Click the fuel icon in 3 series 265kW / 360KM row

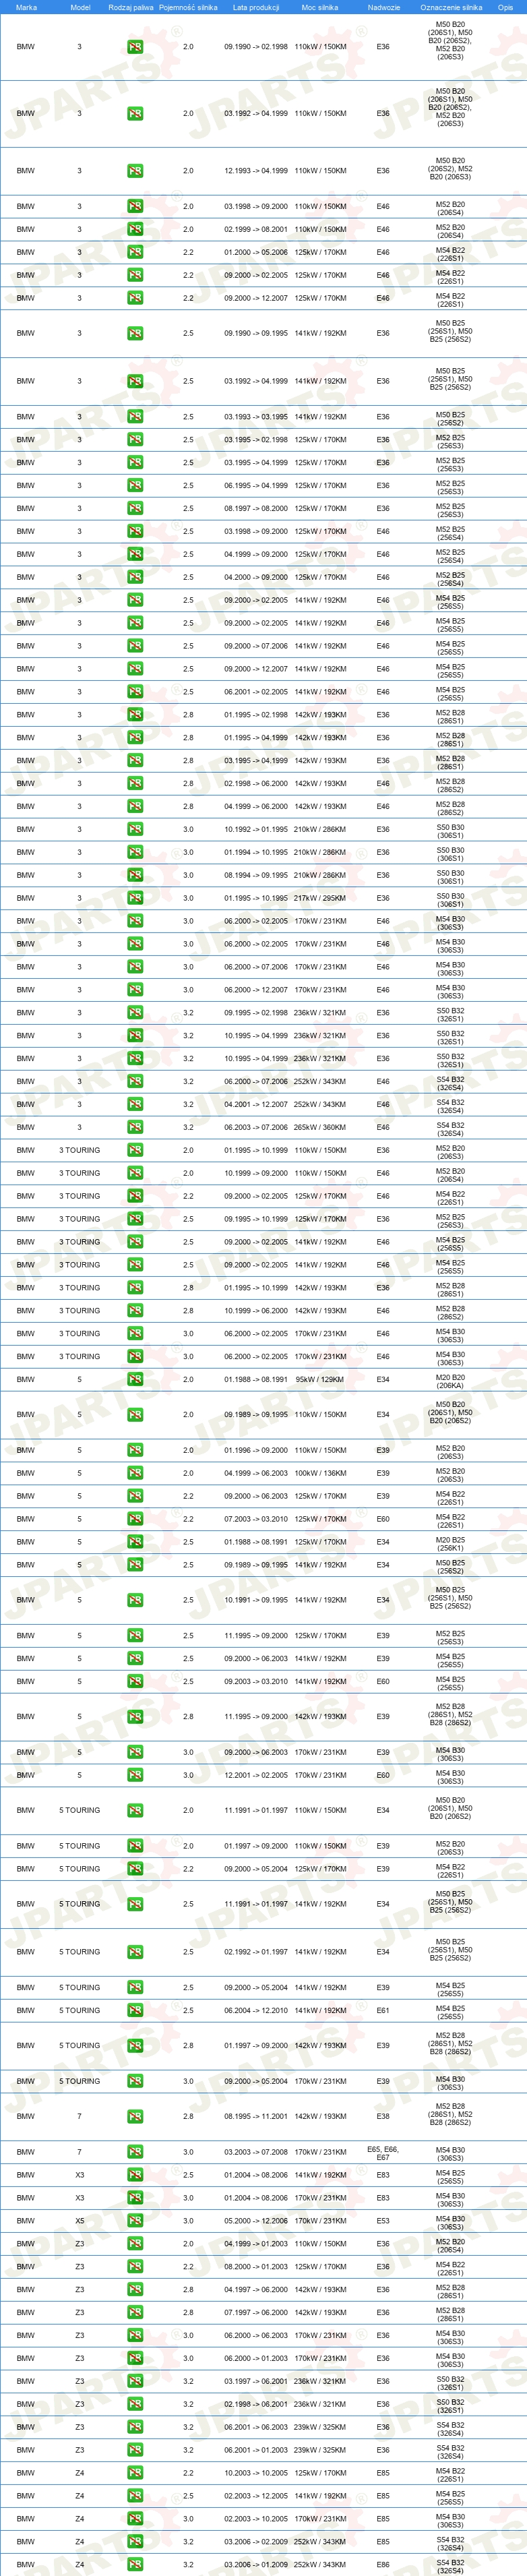point(135,1127)
